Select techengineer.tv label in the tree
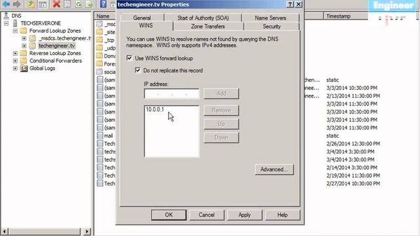This screenshot has height=236, width=420. (x=56, y=46)
